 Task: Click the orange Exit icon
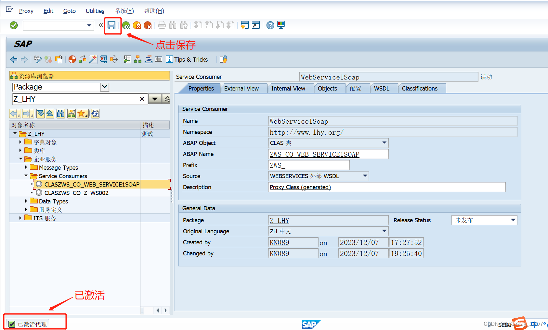pyautogui.click(x=137, y=25)
